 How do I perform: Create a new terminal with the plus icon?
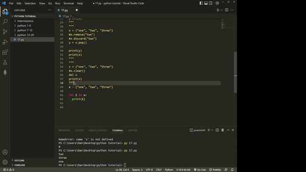tap(208, 130)
